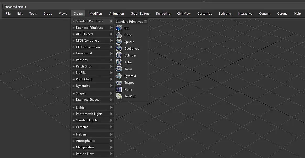Open the Civil View menu
This screenshot has height=158, width=305.
(x=184, y=14)
